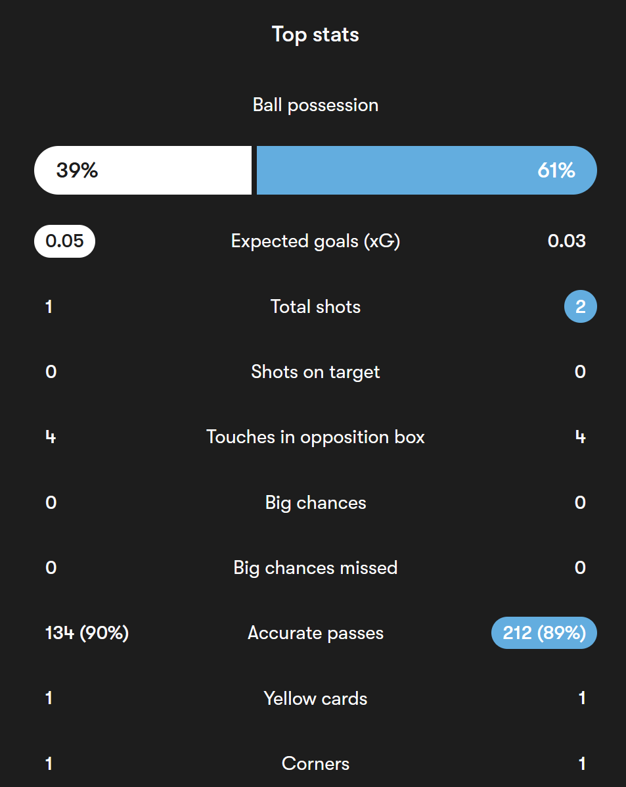Click the blue total shots badge showing 2
The height and width of the screenshot is (787, 626).
581,306
